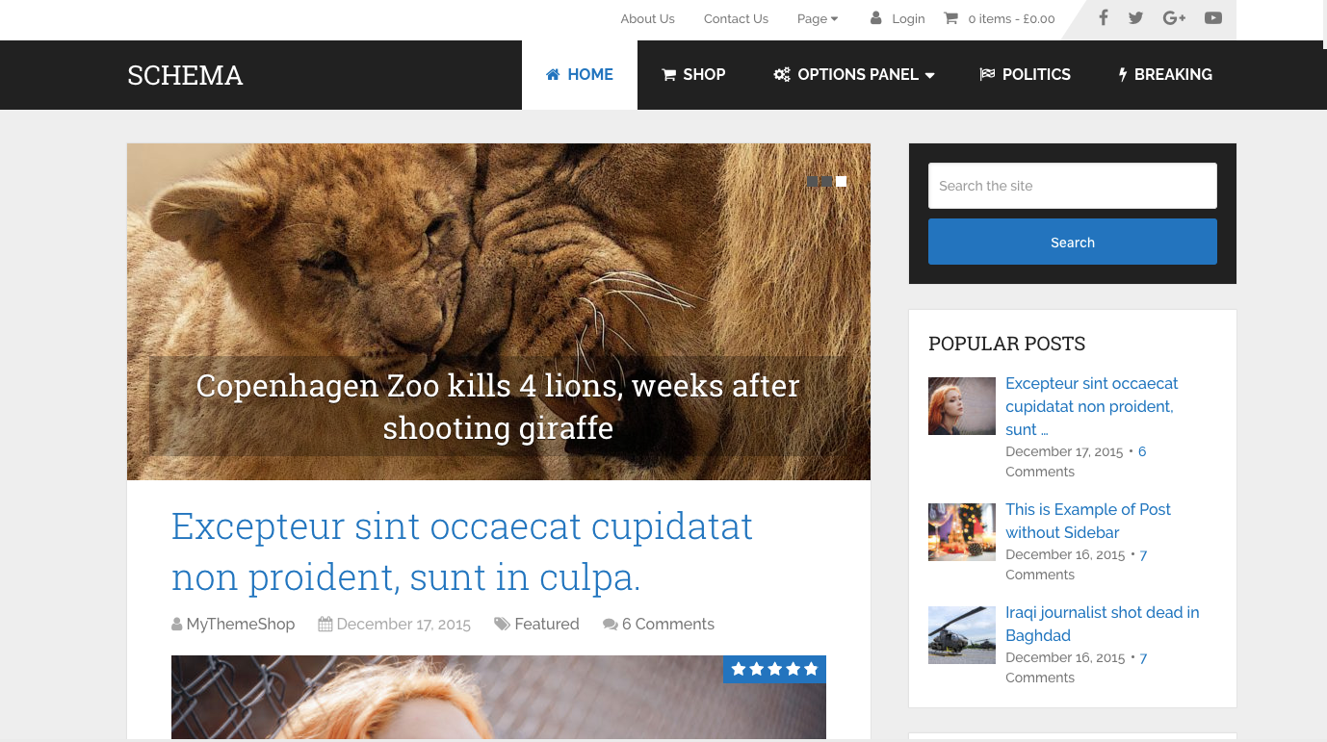Image resolution: width=1327 pixels, height=742 pixels.
Task: Open the YouTube social icon
Action: click(1213, 18)
